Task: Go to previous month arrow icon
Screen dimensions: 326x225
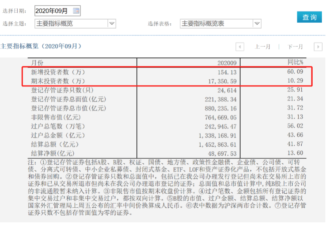Action: [x=240, y=46]
